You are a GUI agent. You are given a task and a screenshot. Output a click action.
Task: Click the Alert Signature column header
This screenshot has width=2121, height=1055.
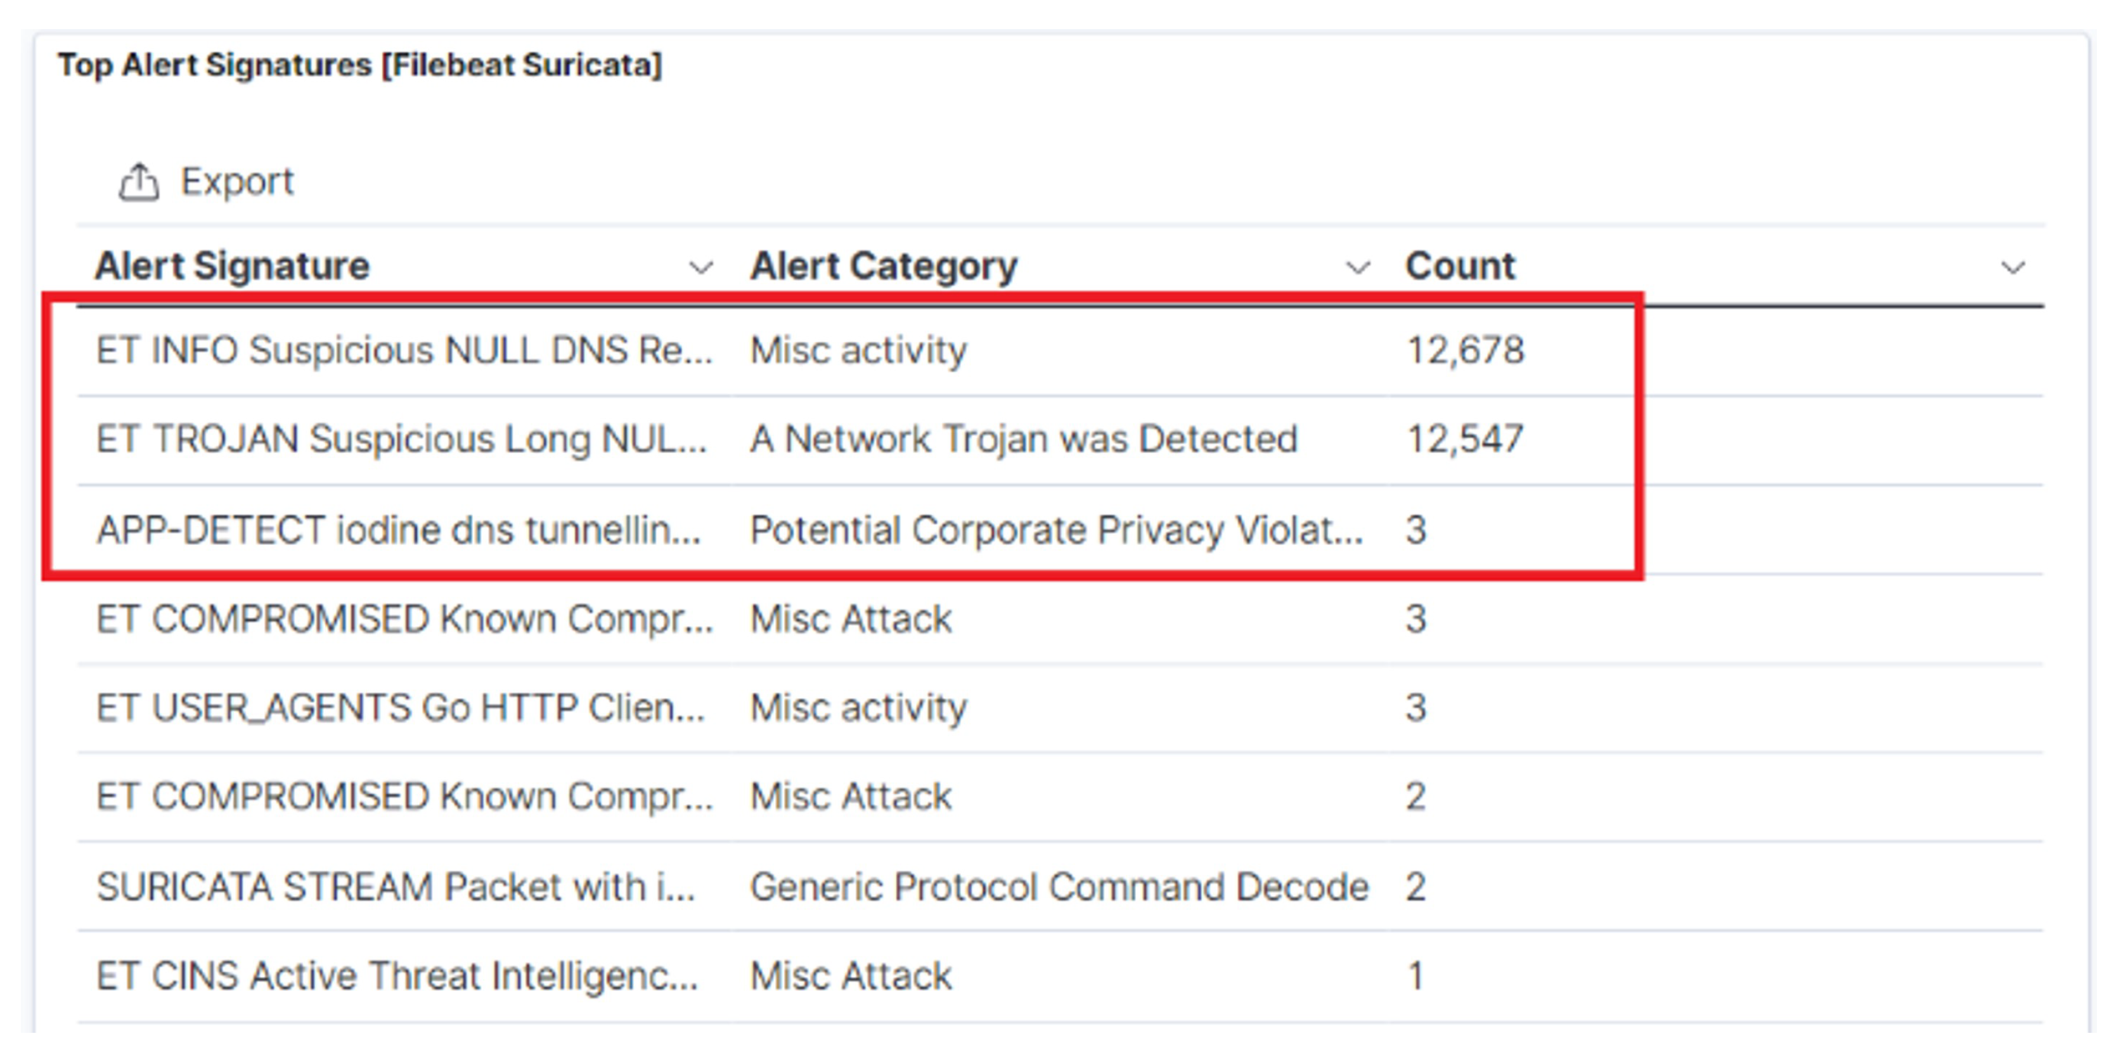[x=232, y=267]
